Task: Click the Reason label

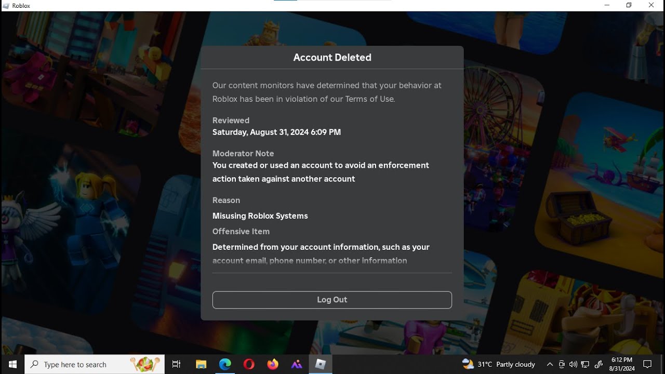Action: coord(226,201)
